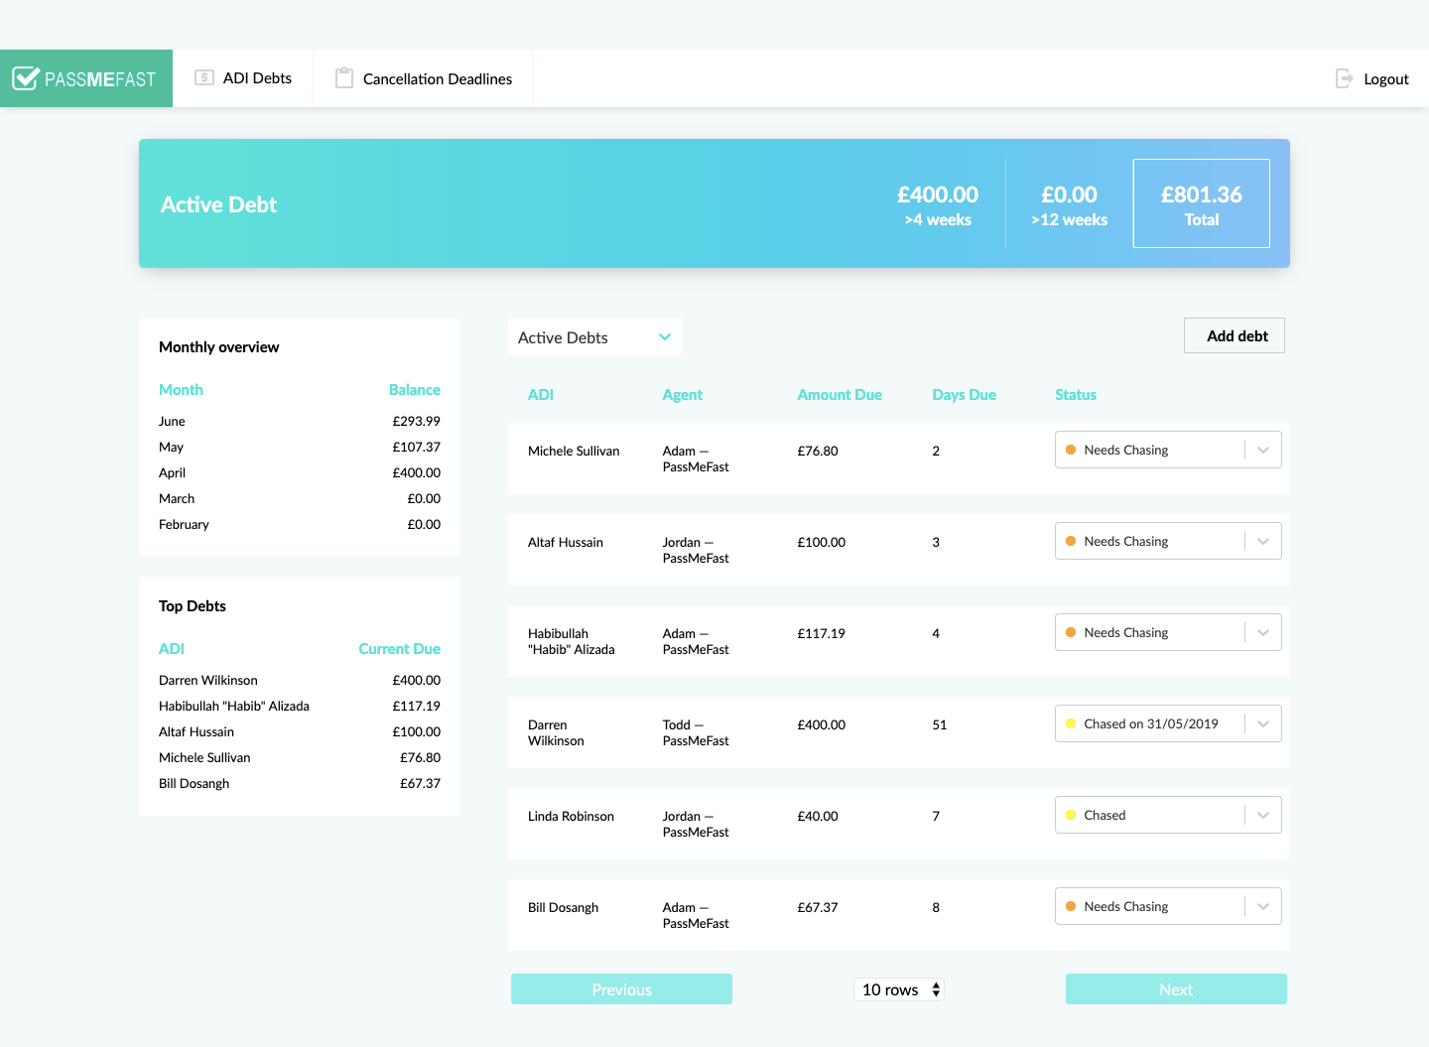Click Current Due header in Top Debts

coord(400,648)
